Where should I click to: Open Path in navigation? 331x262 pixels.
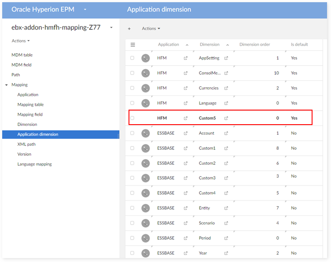[x=15, y=75]
